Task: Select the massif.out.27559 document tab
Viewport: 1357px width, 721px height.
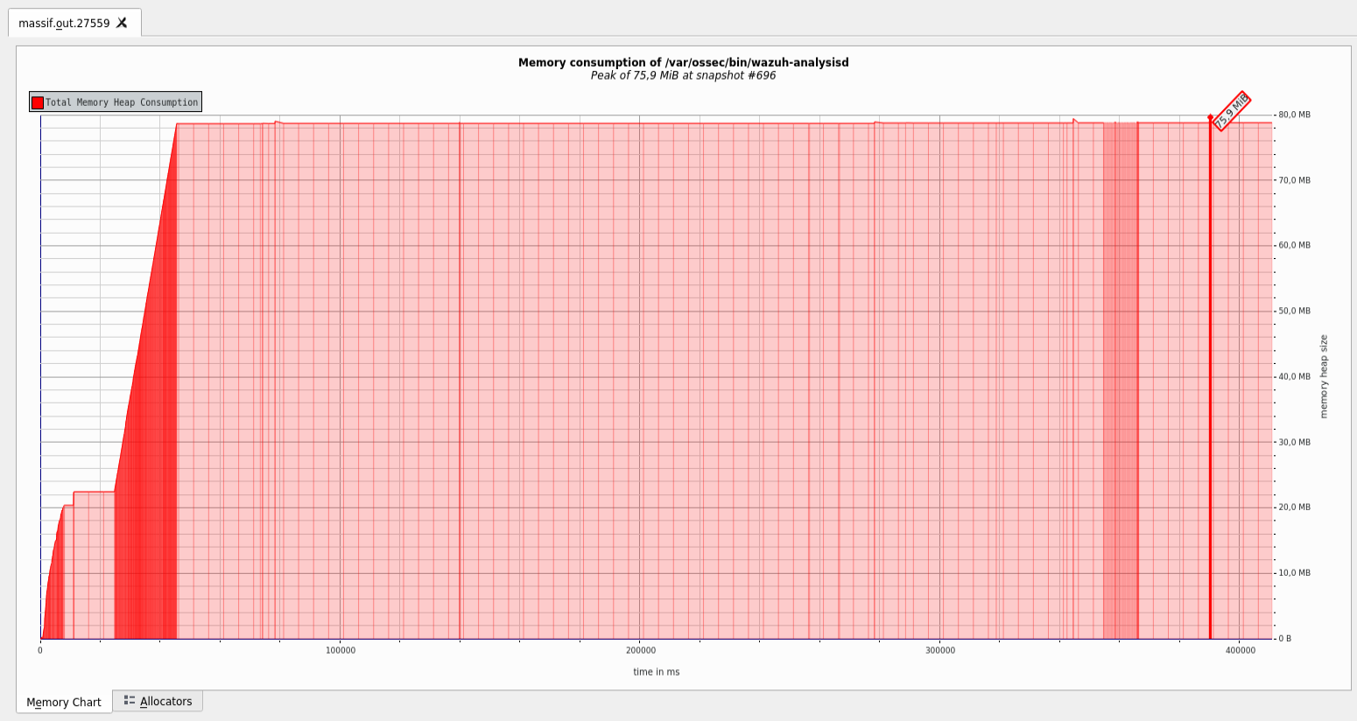Action: click(63, 22)
